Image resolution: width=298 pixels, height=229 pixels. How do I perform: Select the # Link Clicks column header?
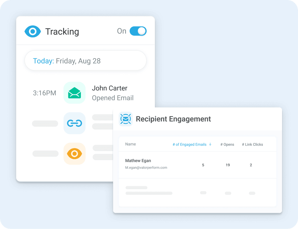[252, 145]
